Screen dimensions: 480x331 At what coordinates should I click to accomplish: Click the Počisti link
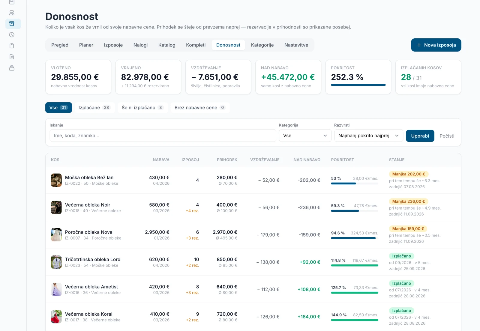(x=447, y=136)
